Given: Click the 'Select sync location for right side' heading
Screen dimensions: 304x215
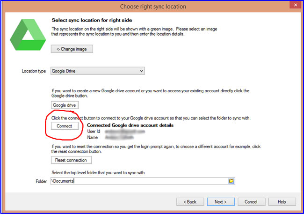Looking at the screenshot, I should tap(92, 20).
